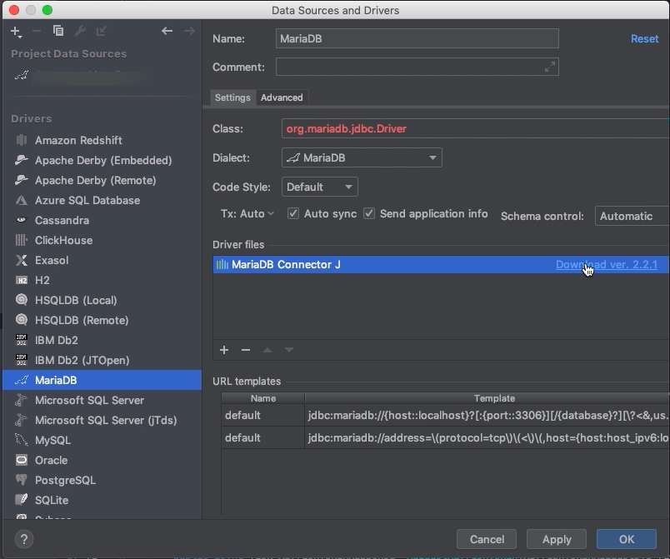Open the add data source dropdown arrow
The image size is (670, 559).
pyautogui.click(x=20, y=37)
